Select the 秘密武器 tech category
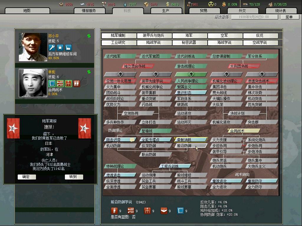 click(190, 43)
